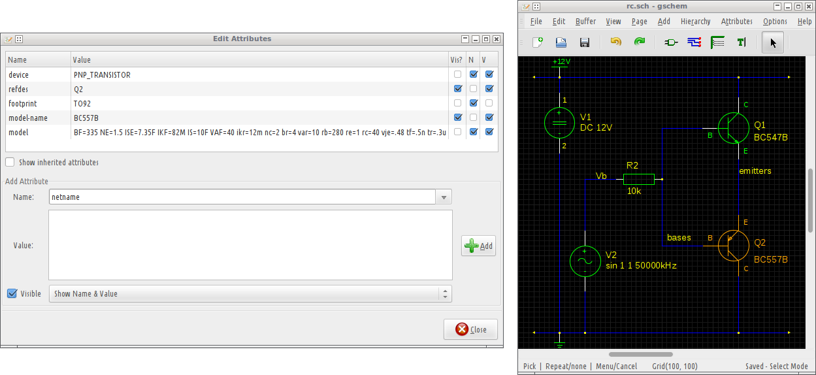
Task: Open the Hierarchy menu
Action: tap(695, 22)
